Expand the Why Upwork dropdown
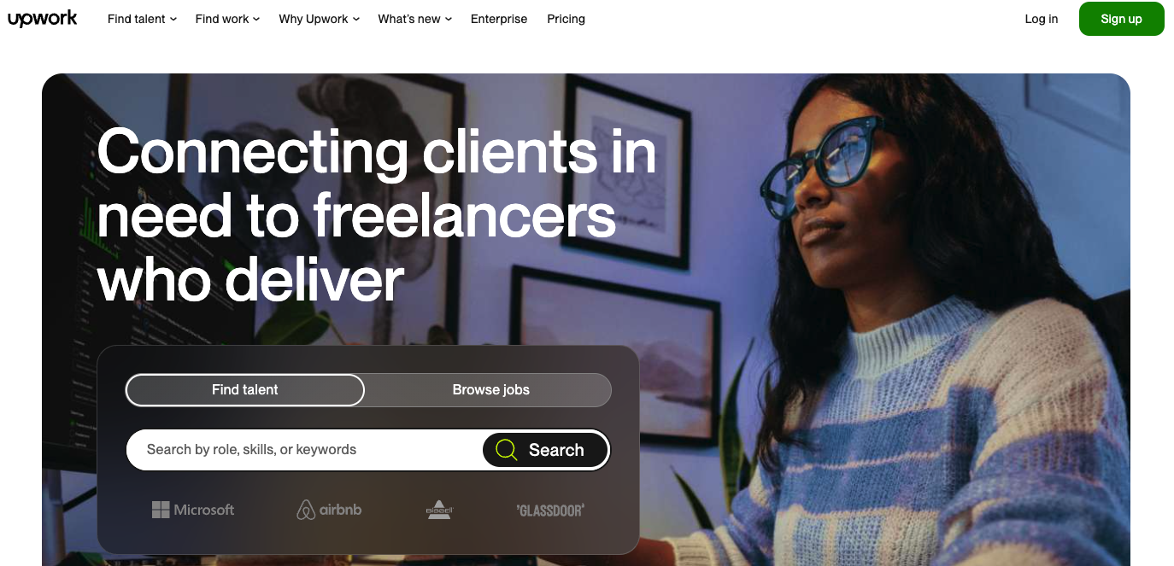This screenshot has width=1174, height=566. (x=319, y=19)
